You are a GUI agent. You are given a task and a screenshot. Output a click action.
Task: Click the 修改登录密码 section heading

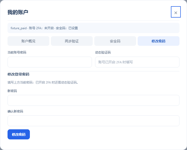coord(18,74)
